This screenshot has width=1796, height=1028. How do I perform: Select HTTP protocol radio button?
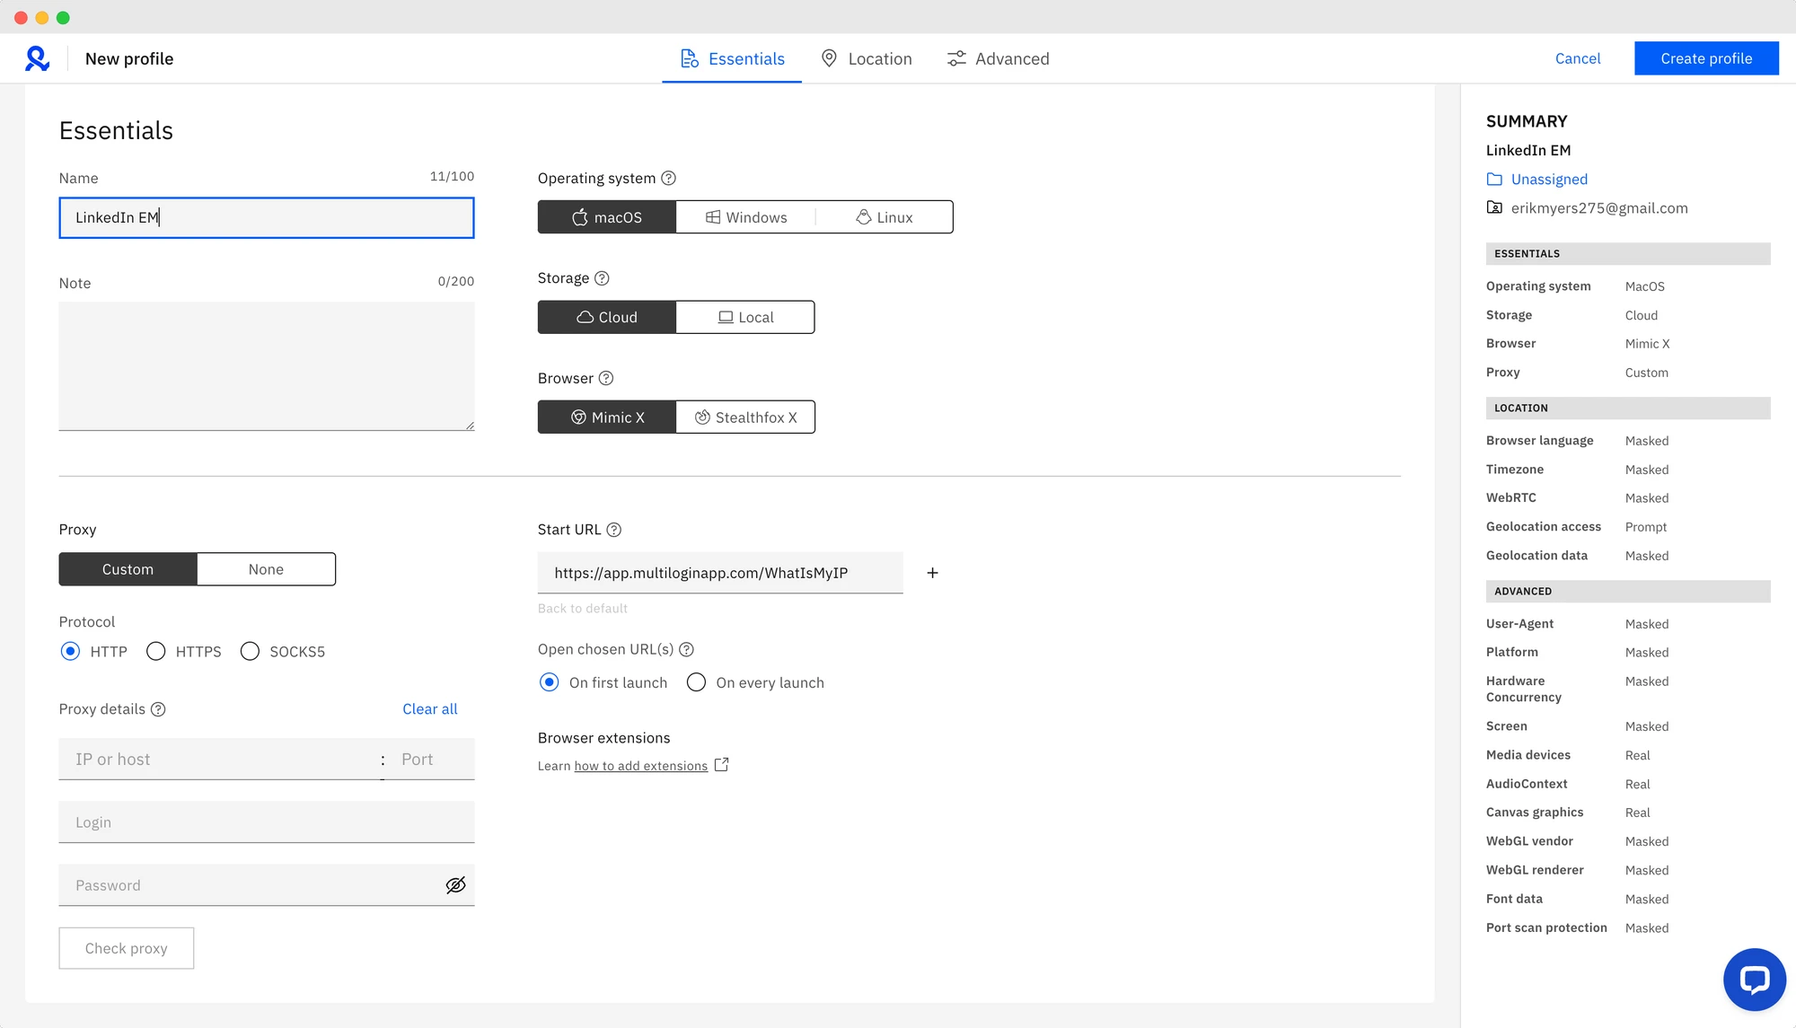tap(70, 651)
